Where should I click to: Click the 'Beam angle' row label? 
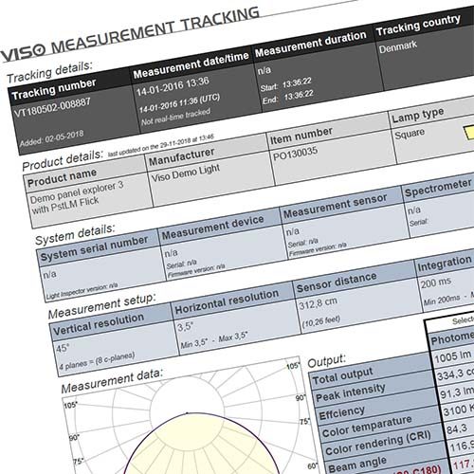coord(357,464)
